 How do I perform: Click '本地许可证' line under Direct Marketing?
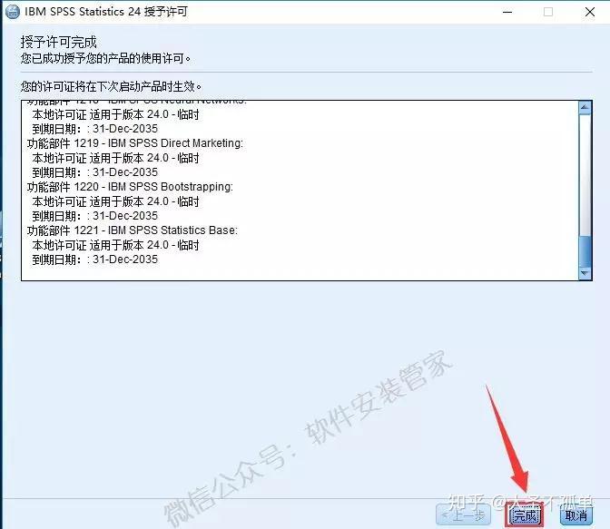[115, 158]
